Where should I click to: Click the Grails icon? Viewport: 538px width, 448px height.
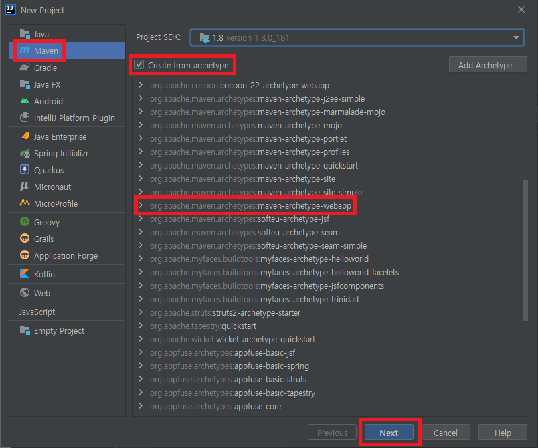pos(25,238)
